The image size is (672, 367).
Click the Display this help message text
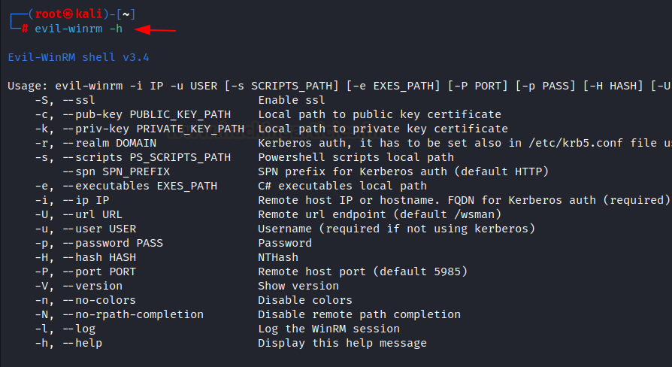point(343,343)
